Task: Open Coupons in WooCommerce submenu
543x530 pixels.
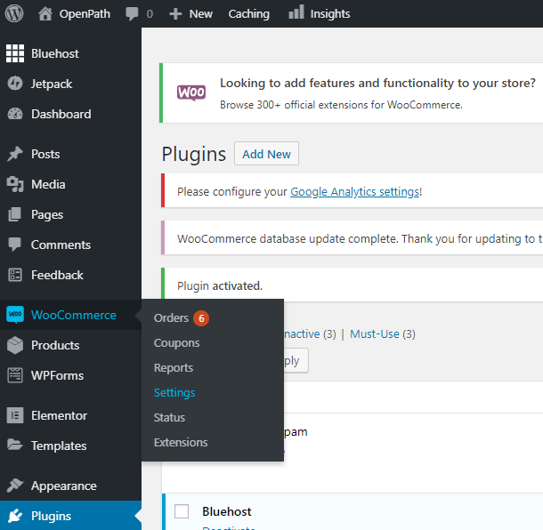Action: click(176, 343)
